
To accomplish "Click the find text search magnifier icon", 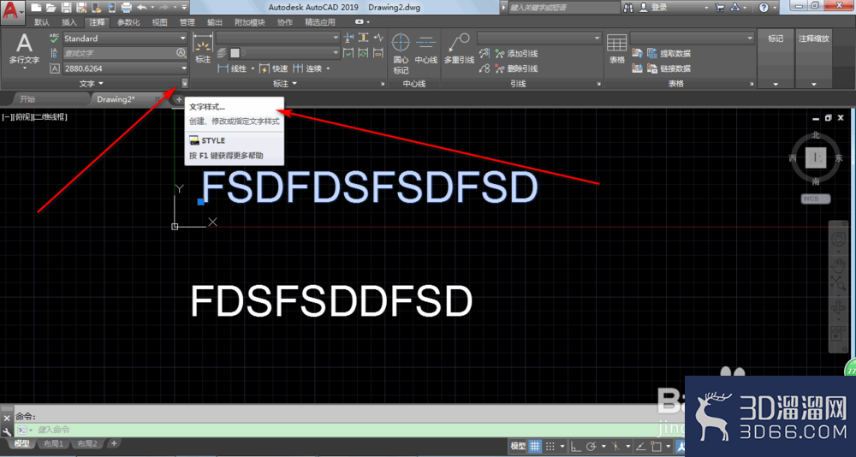I will tap(181, 53).
